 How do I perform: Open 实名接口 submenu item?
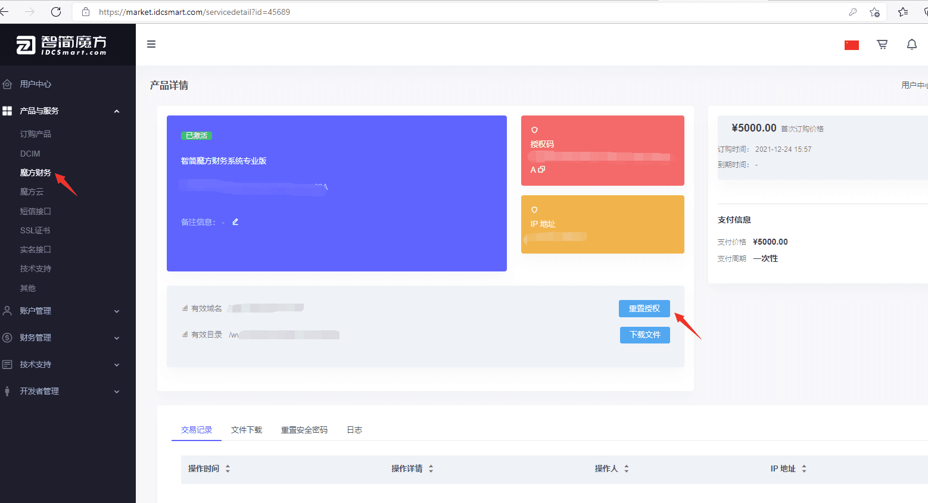(36, 249)
